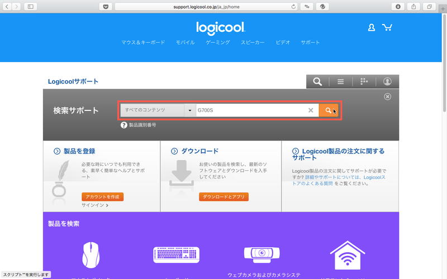Click the orange search button

[x=329, y=110]
